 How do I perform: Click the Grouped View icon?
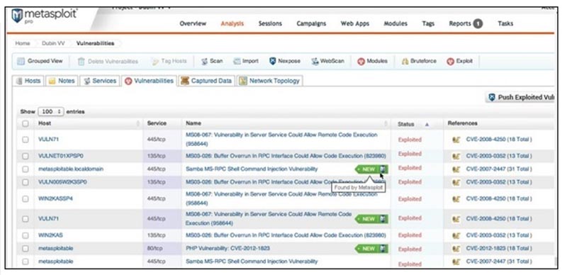[x=21, y=61]
